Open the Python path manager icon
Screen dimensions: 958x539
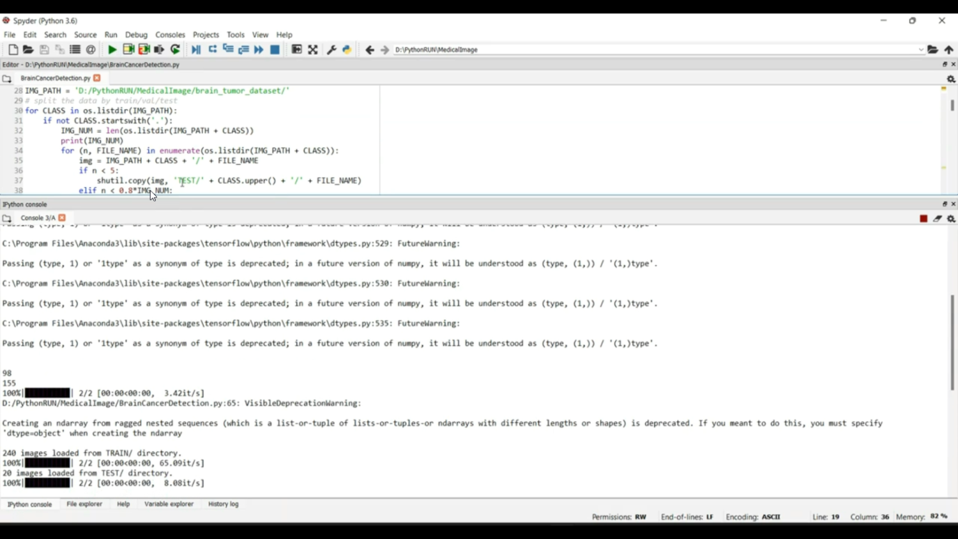[347, 50]
